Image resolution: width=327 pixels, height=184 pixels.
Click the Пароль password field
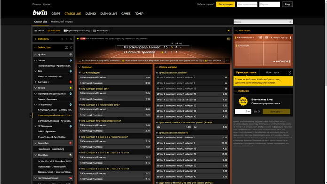pyautogui.click(x=270, y=4)
